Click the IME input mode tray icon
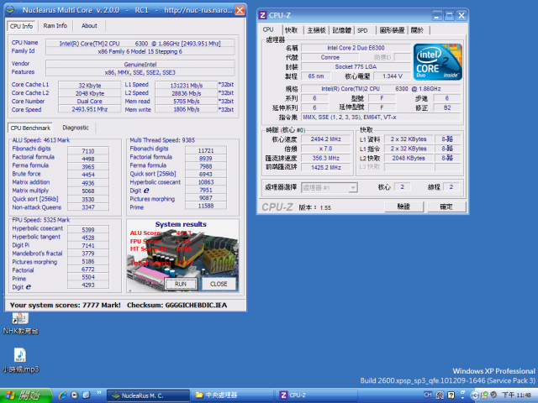Screen dimensions: 538x403 click(440, 395)
